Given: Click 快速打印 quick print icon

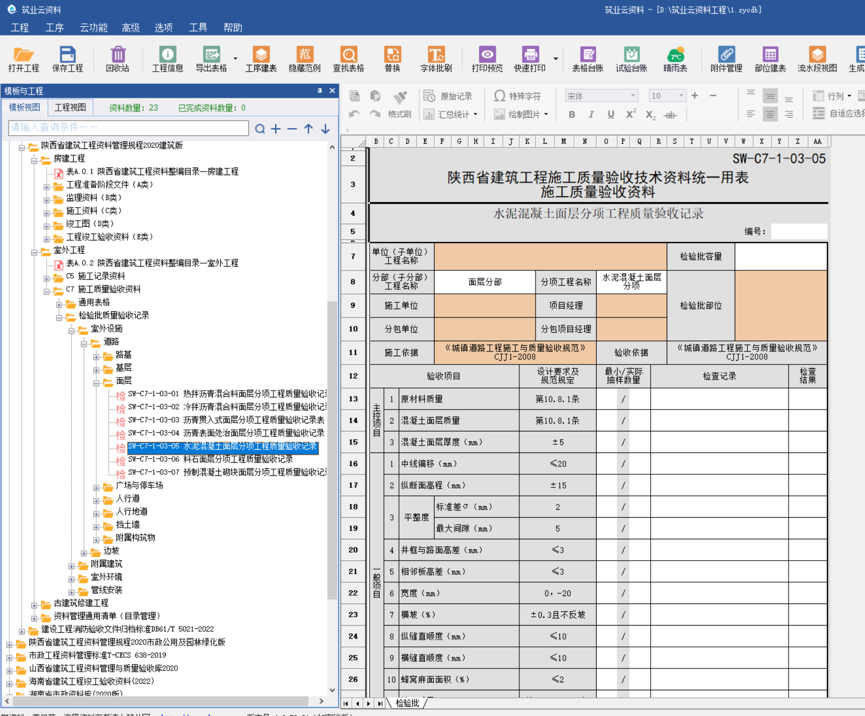Looking at the screenshot, I should pos(530,59).
